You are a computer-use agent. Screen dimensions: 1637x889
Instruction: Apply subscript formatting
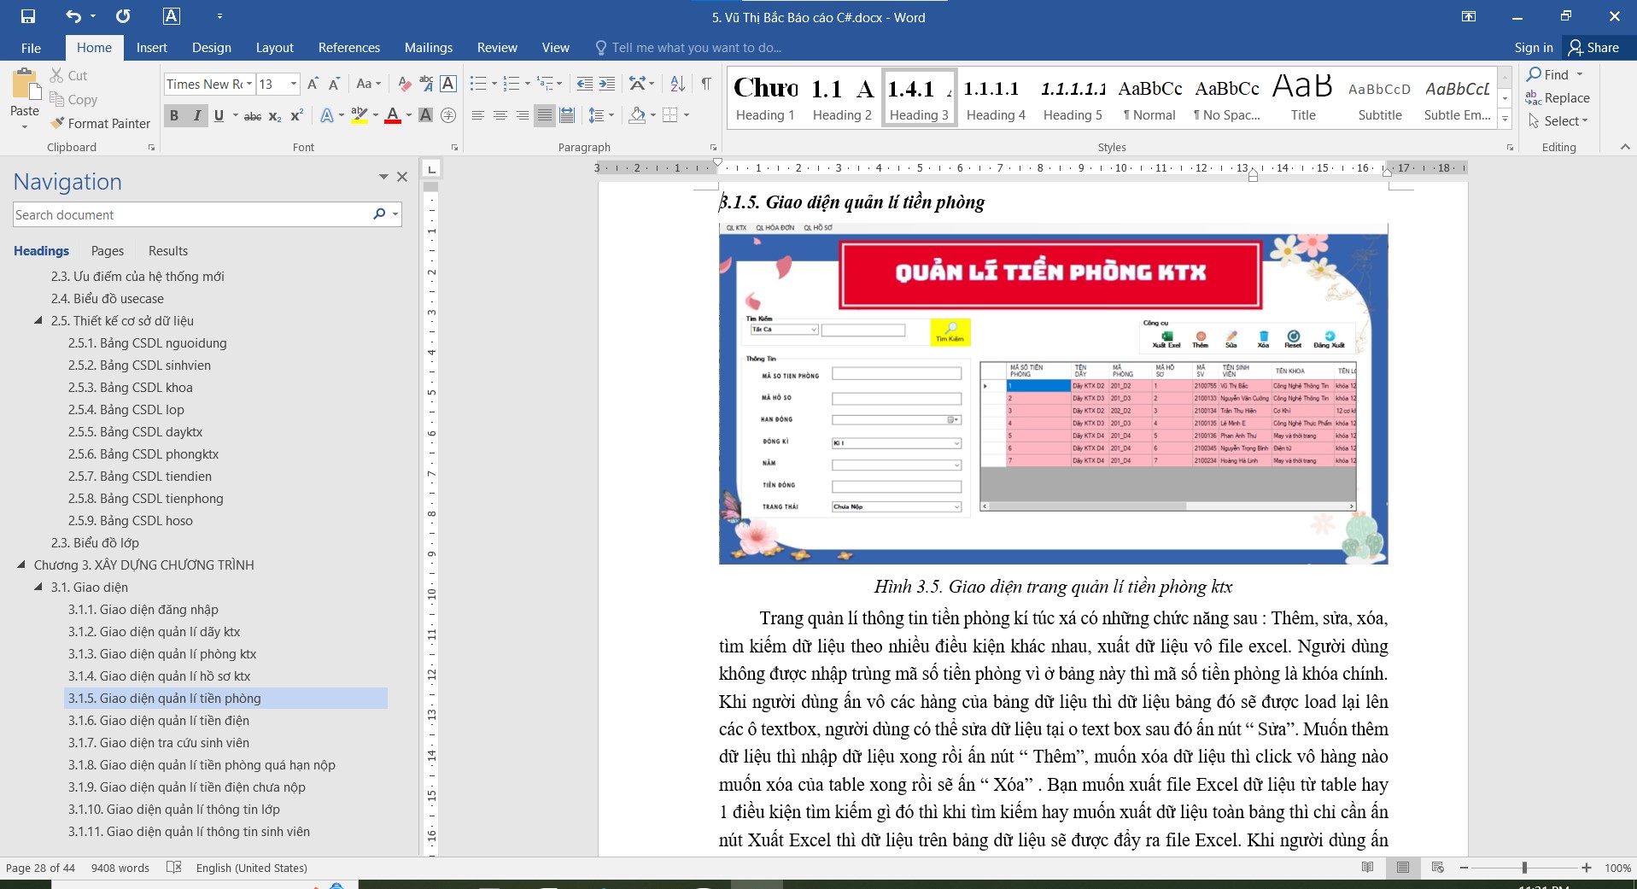(275, 116)
